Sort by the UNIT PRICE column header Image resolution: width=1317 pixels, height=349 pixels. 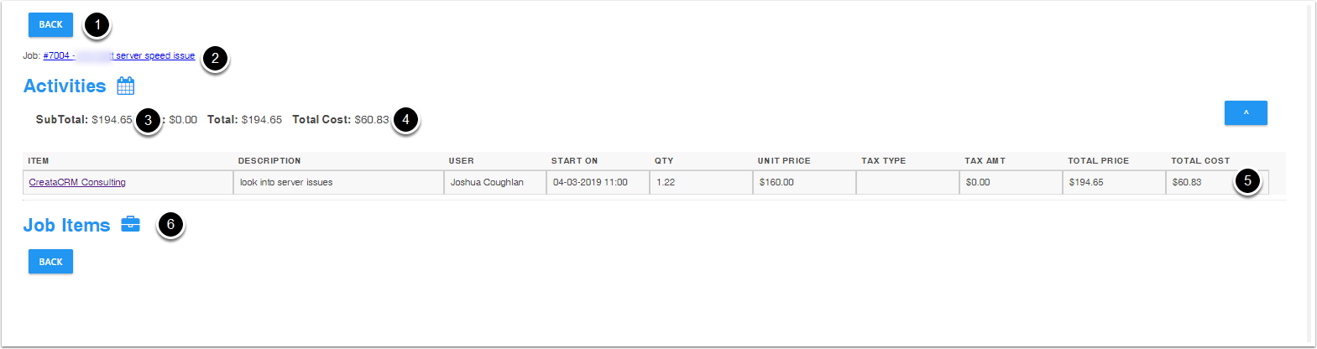(x=784, y=160)
